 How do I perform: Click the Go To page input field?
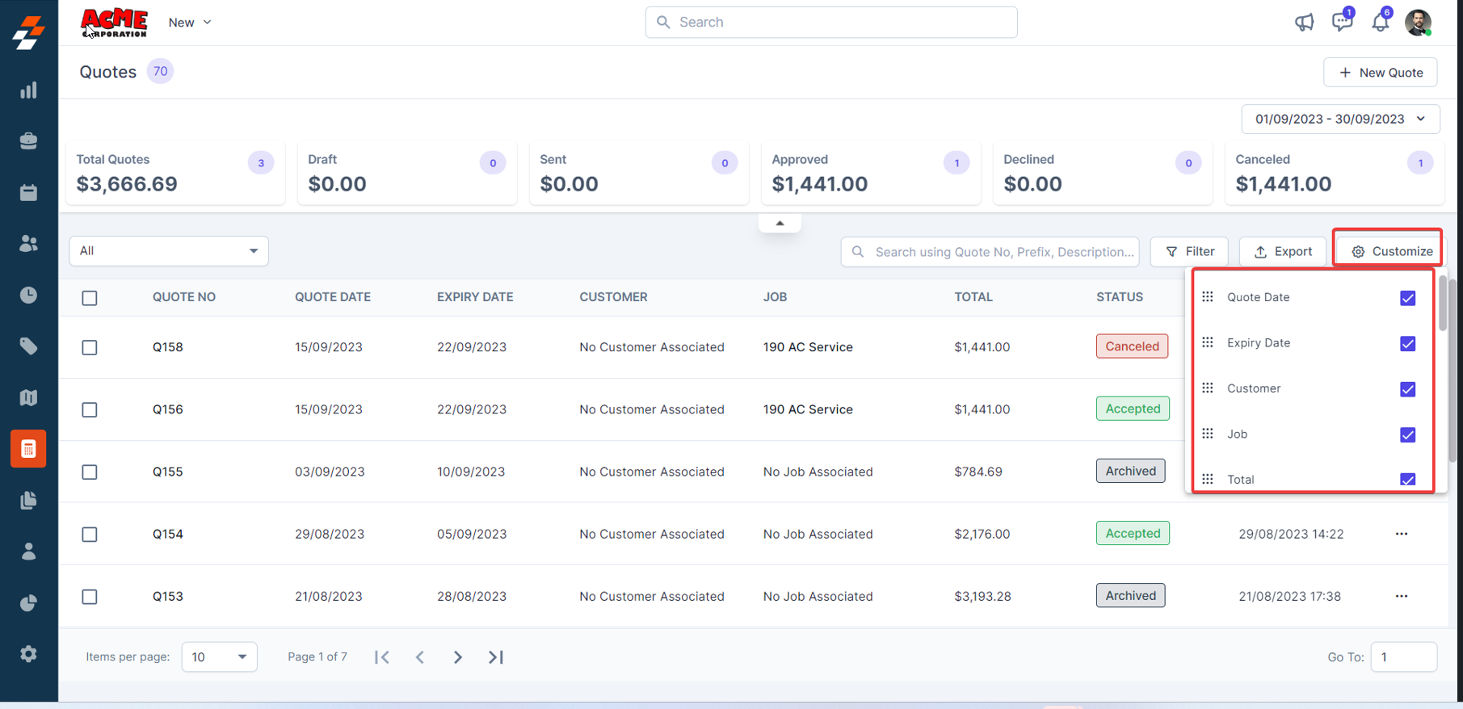[1403, 657]
